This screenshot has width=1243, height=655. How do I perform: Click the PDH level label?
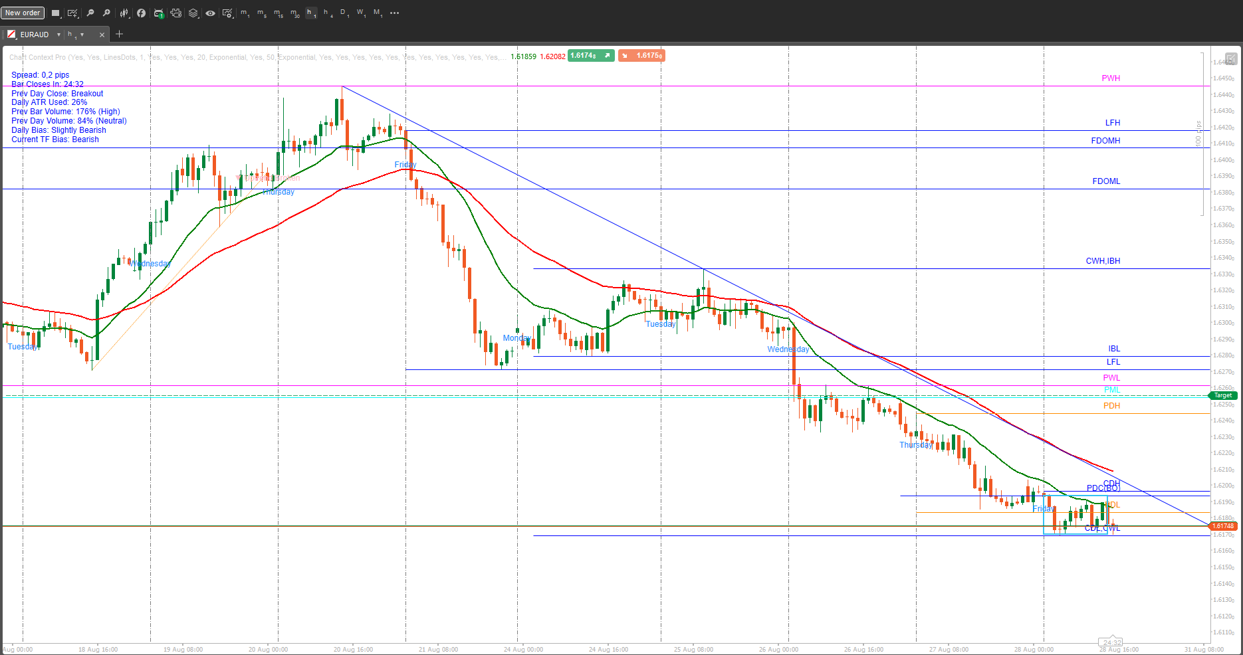pyautogui.click(x=1111, y=406)
